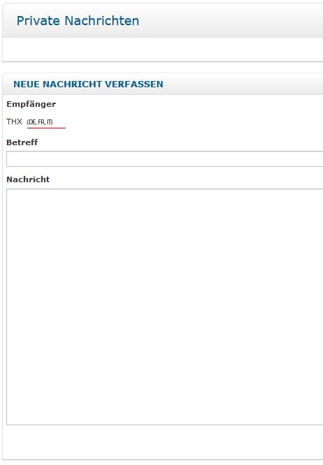Select the THX recipient name
The image size is (323, 465).
(14, 121)
